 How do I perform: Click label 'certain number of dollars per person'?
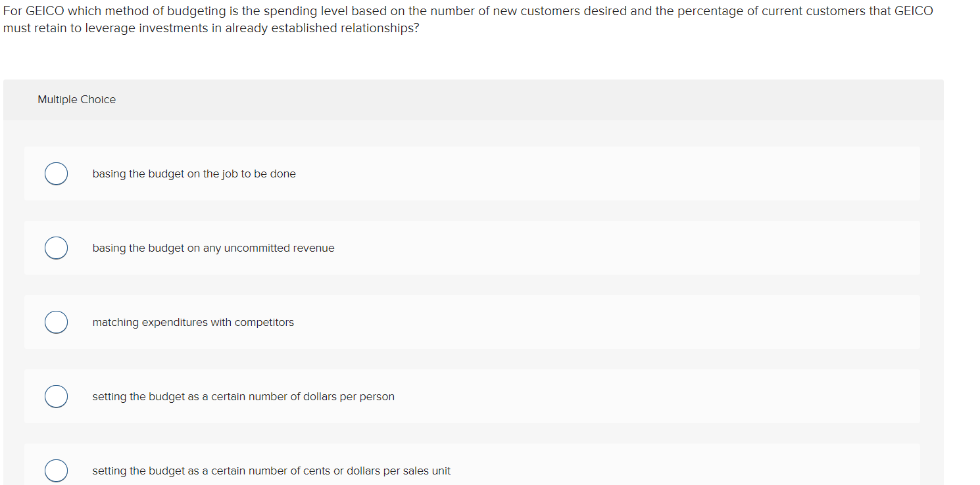pos(303,396)
